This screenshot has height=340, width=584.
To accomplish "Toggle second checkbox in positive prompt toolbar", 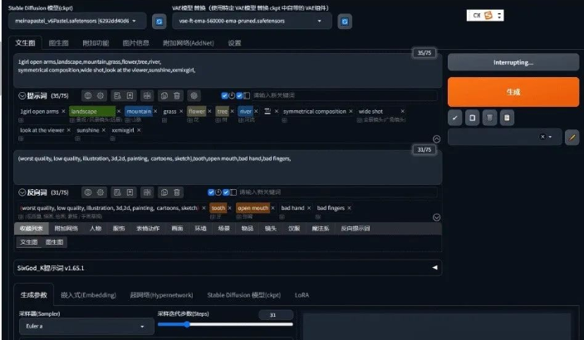I will (239, 95).
